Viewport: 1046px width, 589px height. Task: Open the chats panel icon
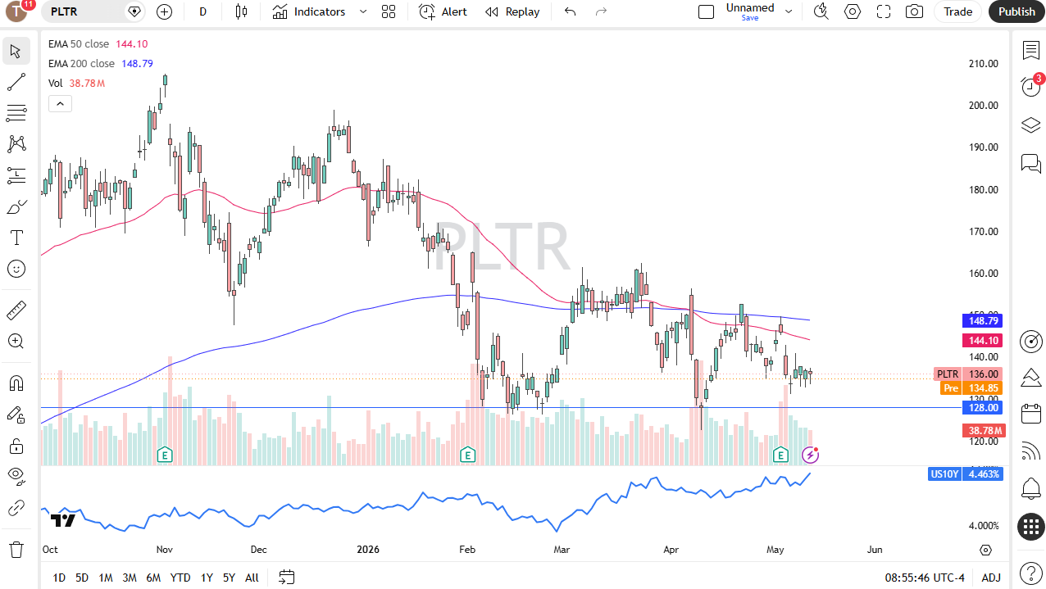(1030, 163)
